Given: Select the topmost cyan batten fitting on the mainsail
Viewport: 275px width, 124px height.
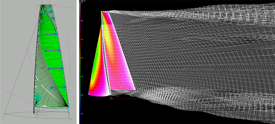Looking at the screenshot, I should (44, 13).
